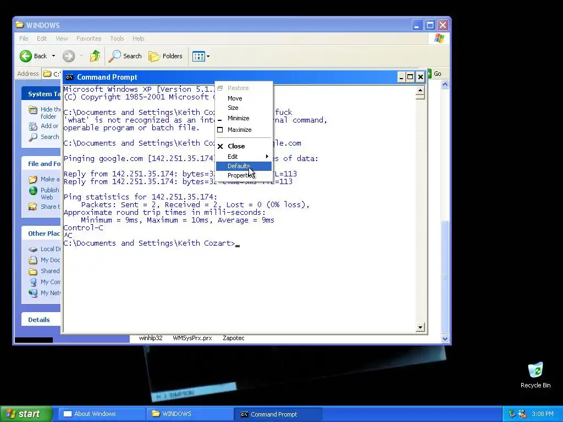563x422 pixels.
Task: Choose Minimize in the context menu
Action: 244,118
